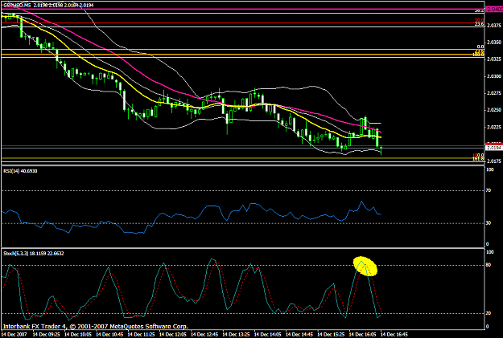Viewport: 503px width, 338px height.
Task: Select the pink 2.0400 price label
Action: 495,10
